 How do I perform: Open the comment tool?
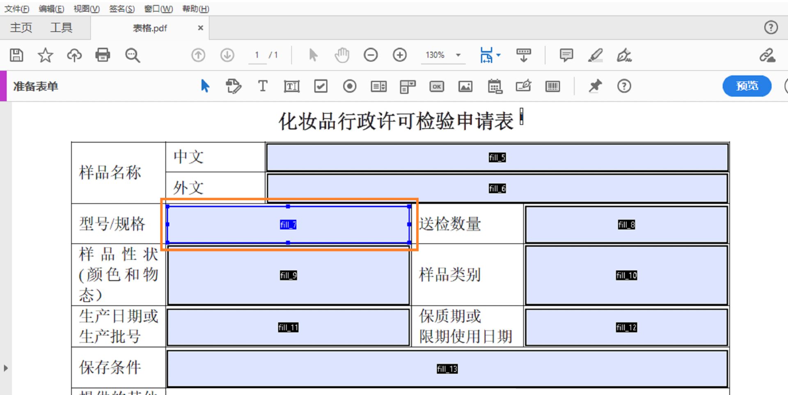tap(566, 55)
